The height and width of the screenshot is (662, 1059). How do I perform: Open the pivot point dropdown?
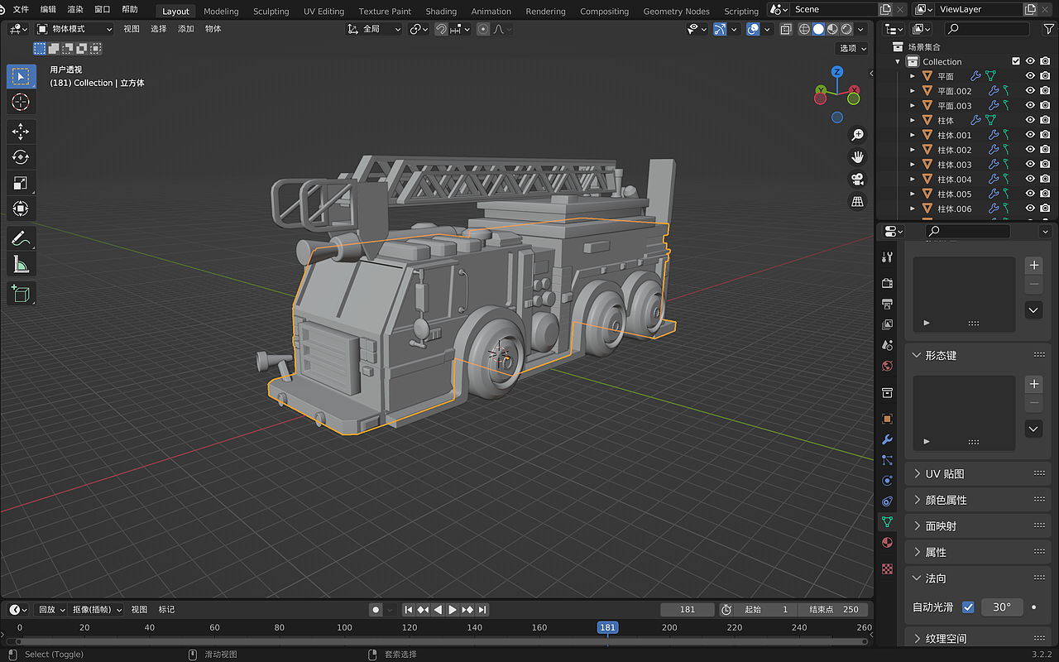point(419,29)
